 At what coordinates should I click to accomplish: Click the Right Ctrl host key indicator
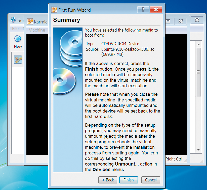pyautogui.click(x=174, y=159)
